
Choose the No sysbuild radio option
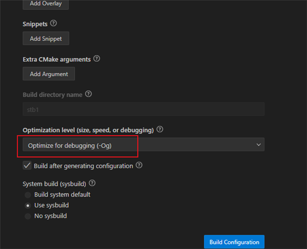tap(28, 216)
